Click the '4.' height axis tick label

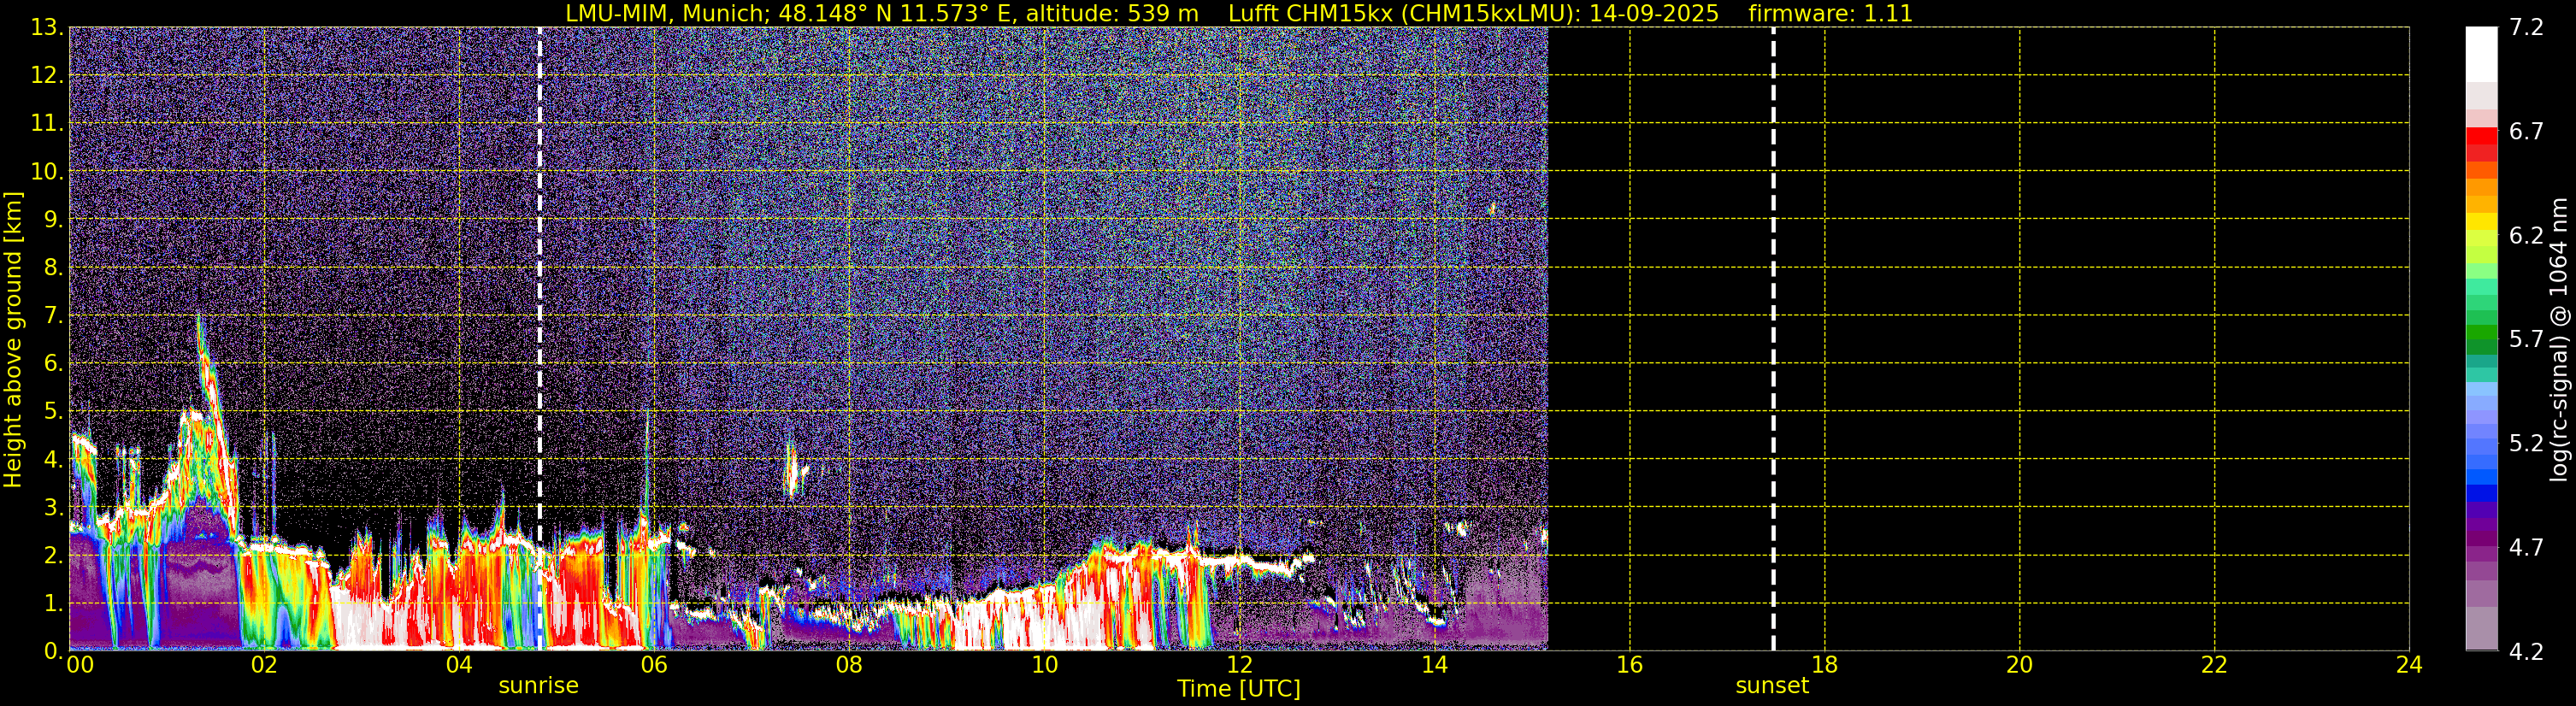pos(53,459)
